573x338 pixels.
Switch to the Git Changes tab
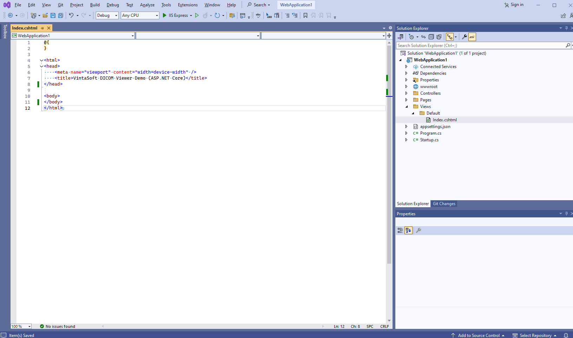[444, 204]
